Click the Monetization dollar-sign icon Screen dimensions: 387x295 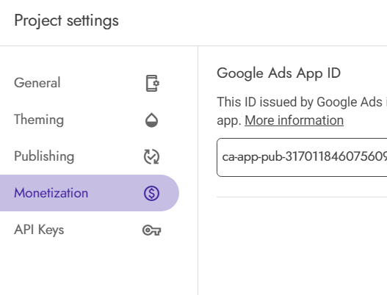151,193
